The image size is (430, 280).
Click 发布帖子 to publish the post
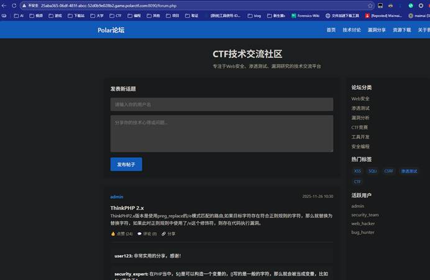(x=126, y=165)
